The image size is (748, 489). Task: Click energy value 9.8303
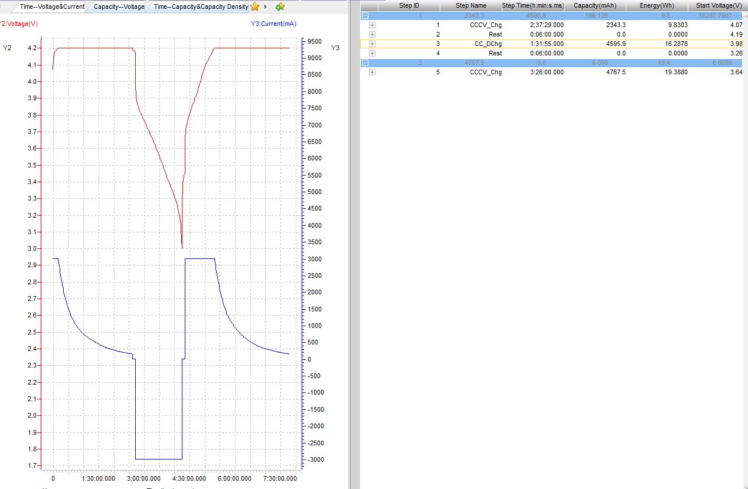676,25
